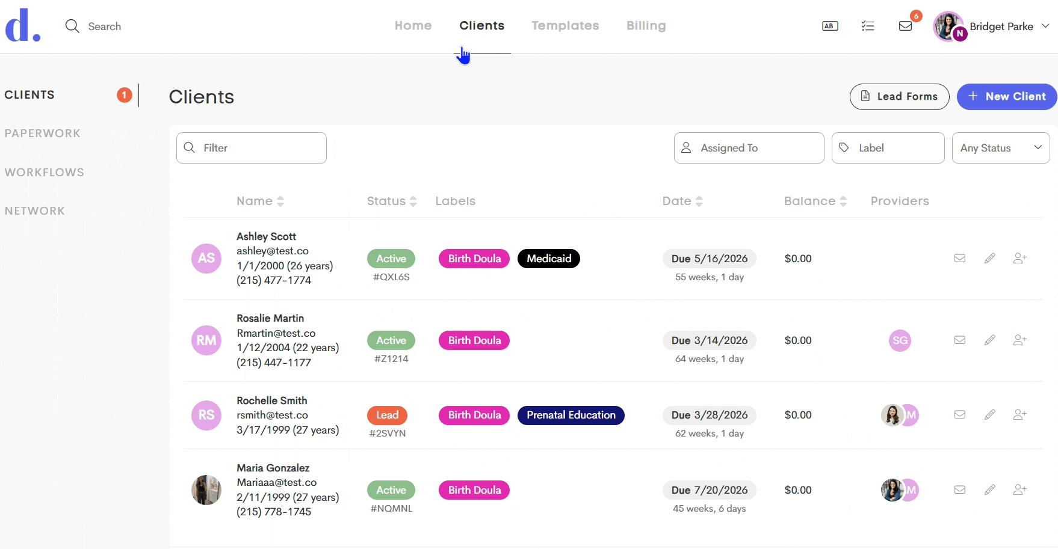Viewport: 1058px width, 549px height.
Task: Click the Medicaid label on Ashley Scott
Action: 549,259
